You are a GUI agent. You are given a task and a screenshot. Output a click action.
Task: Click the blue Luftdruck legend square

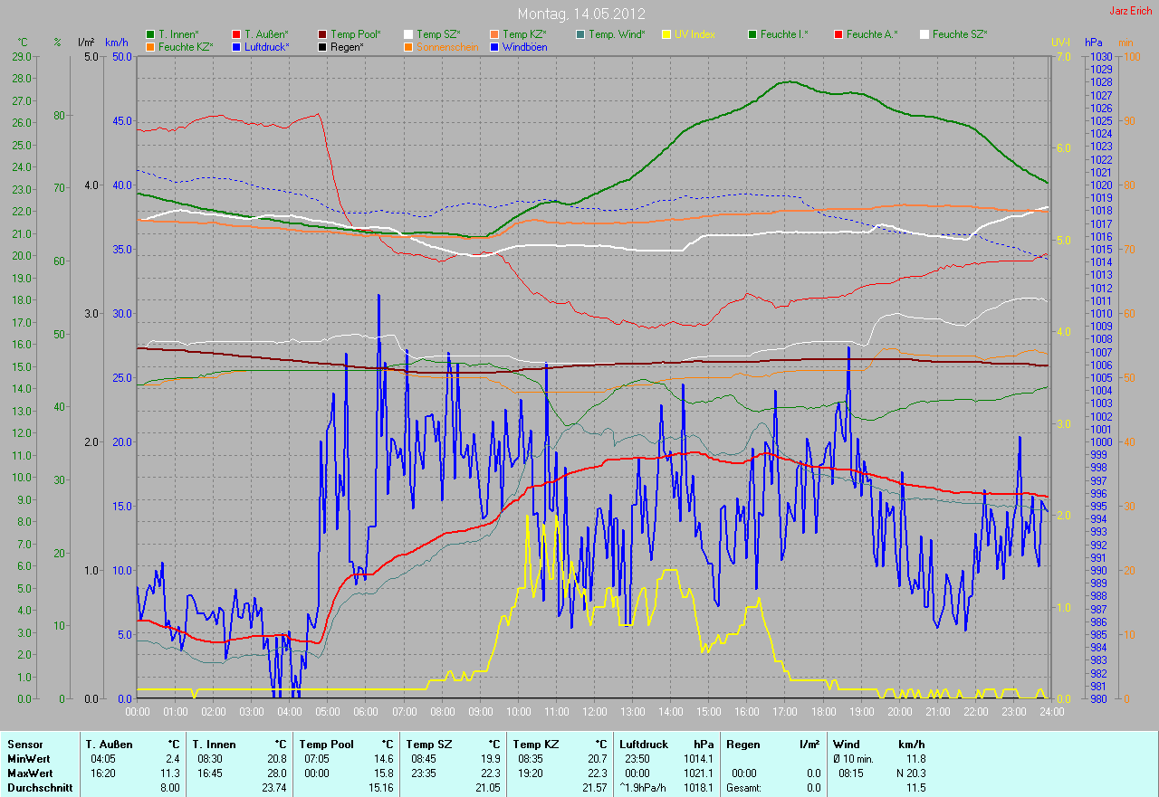(236, 46)
